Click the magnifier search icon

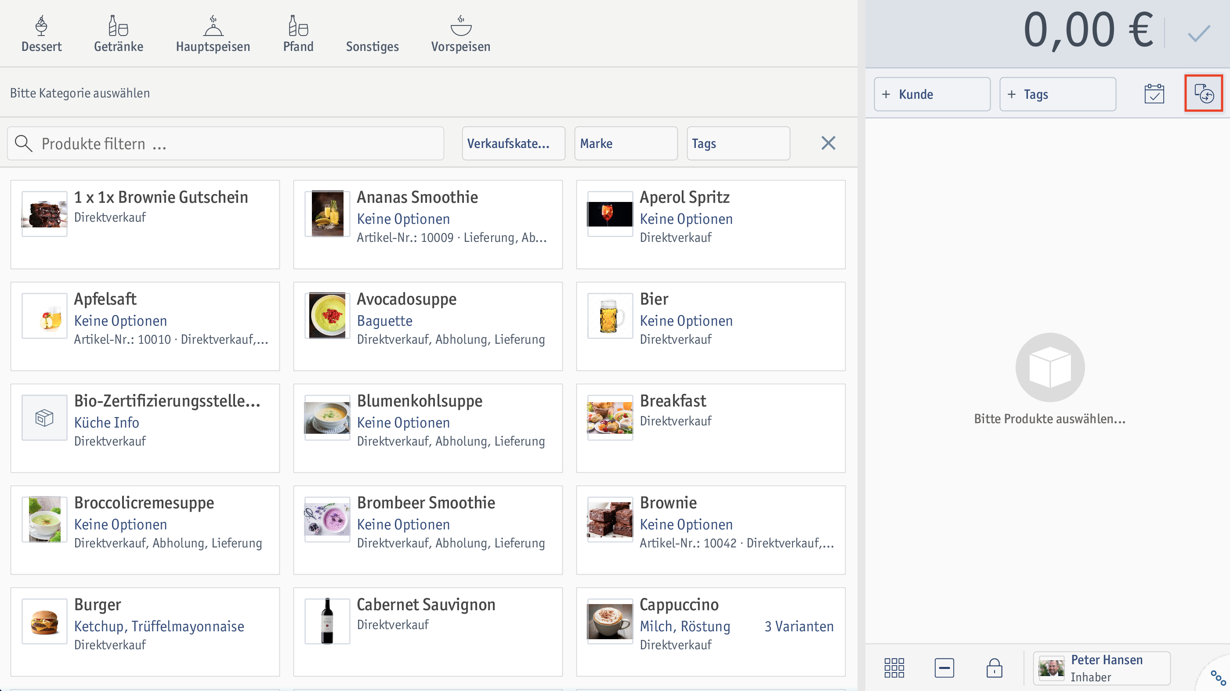23,143
